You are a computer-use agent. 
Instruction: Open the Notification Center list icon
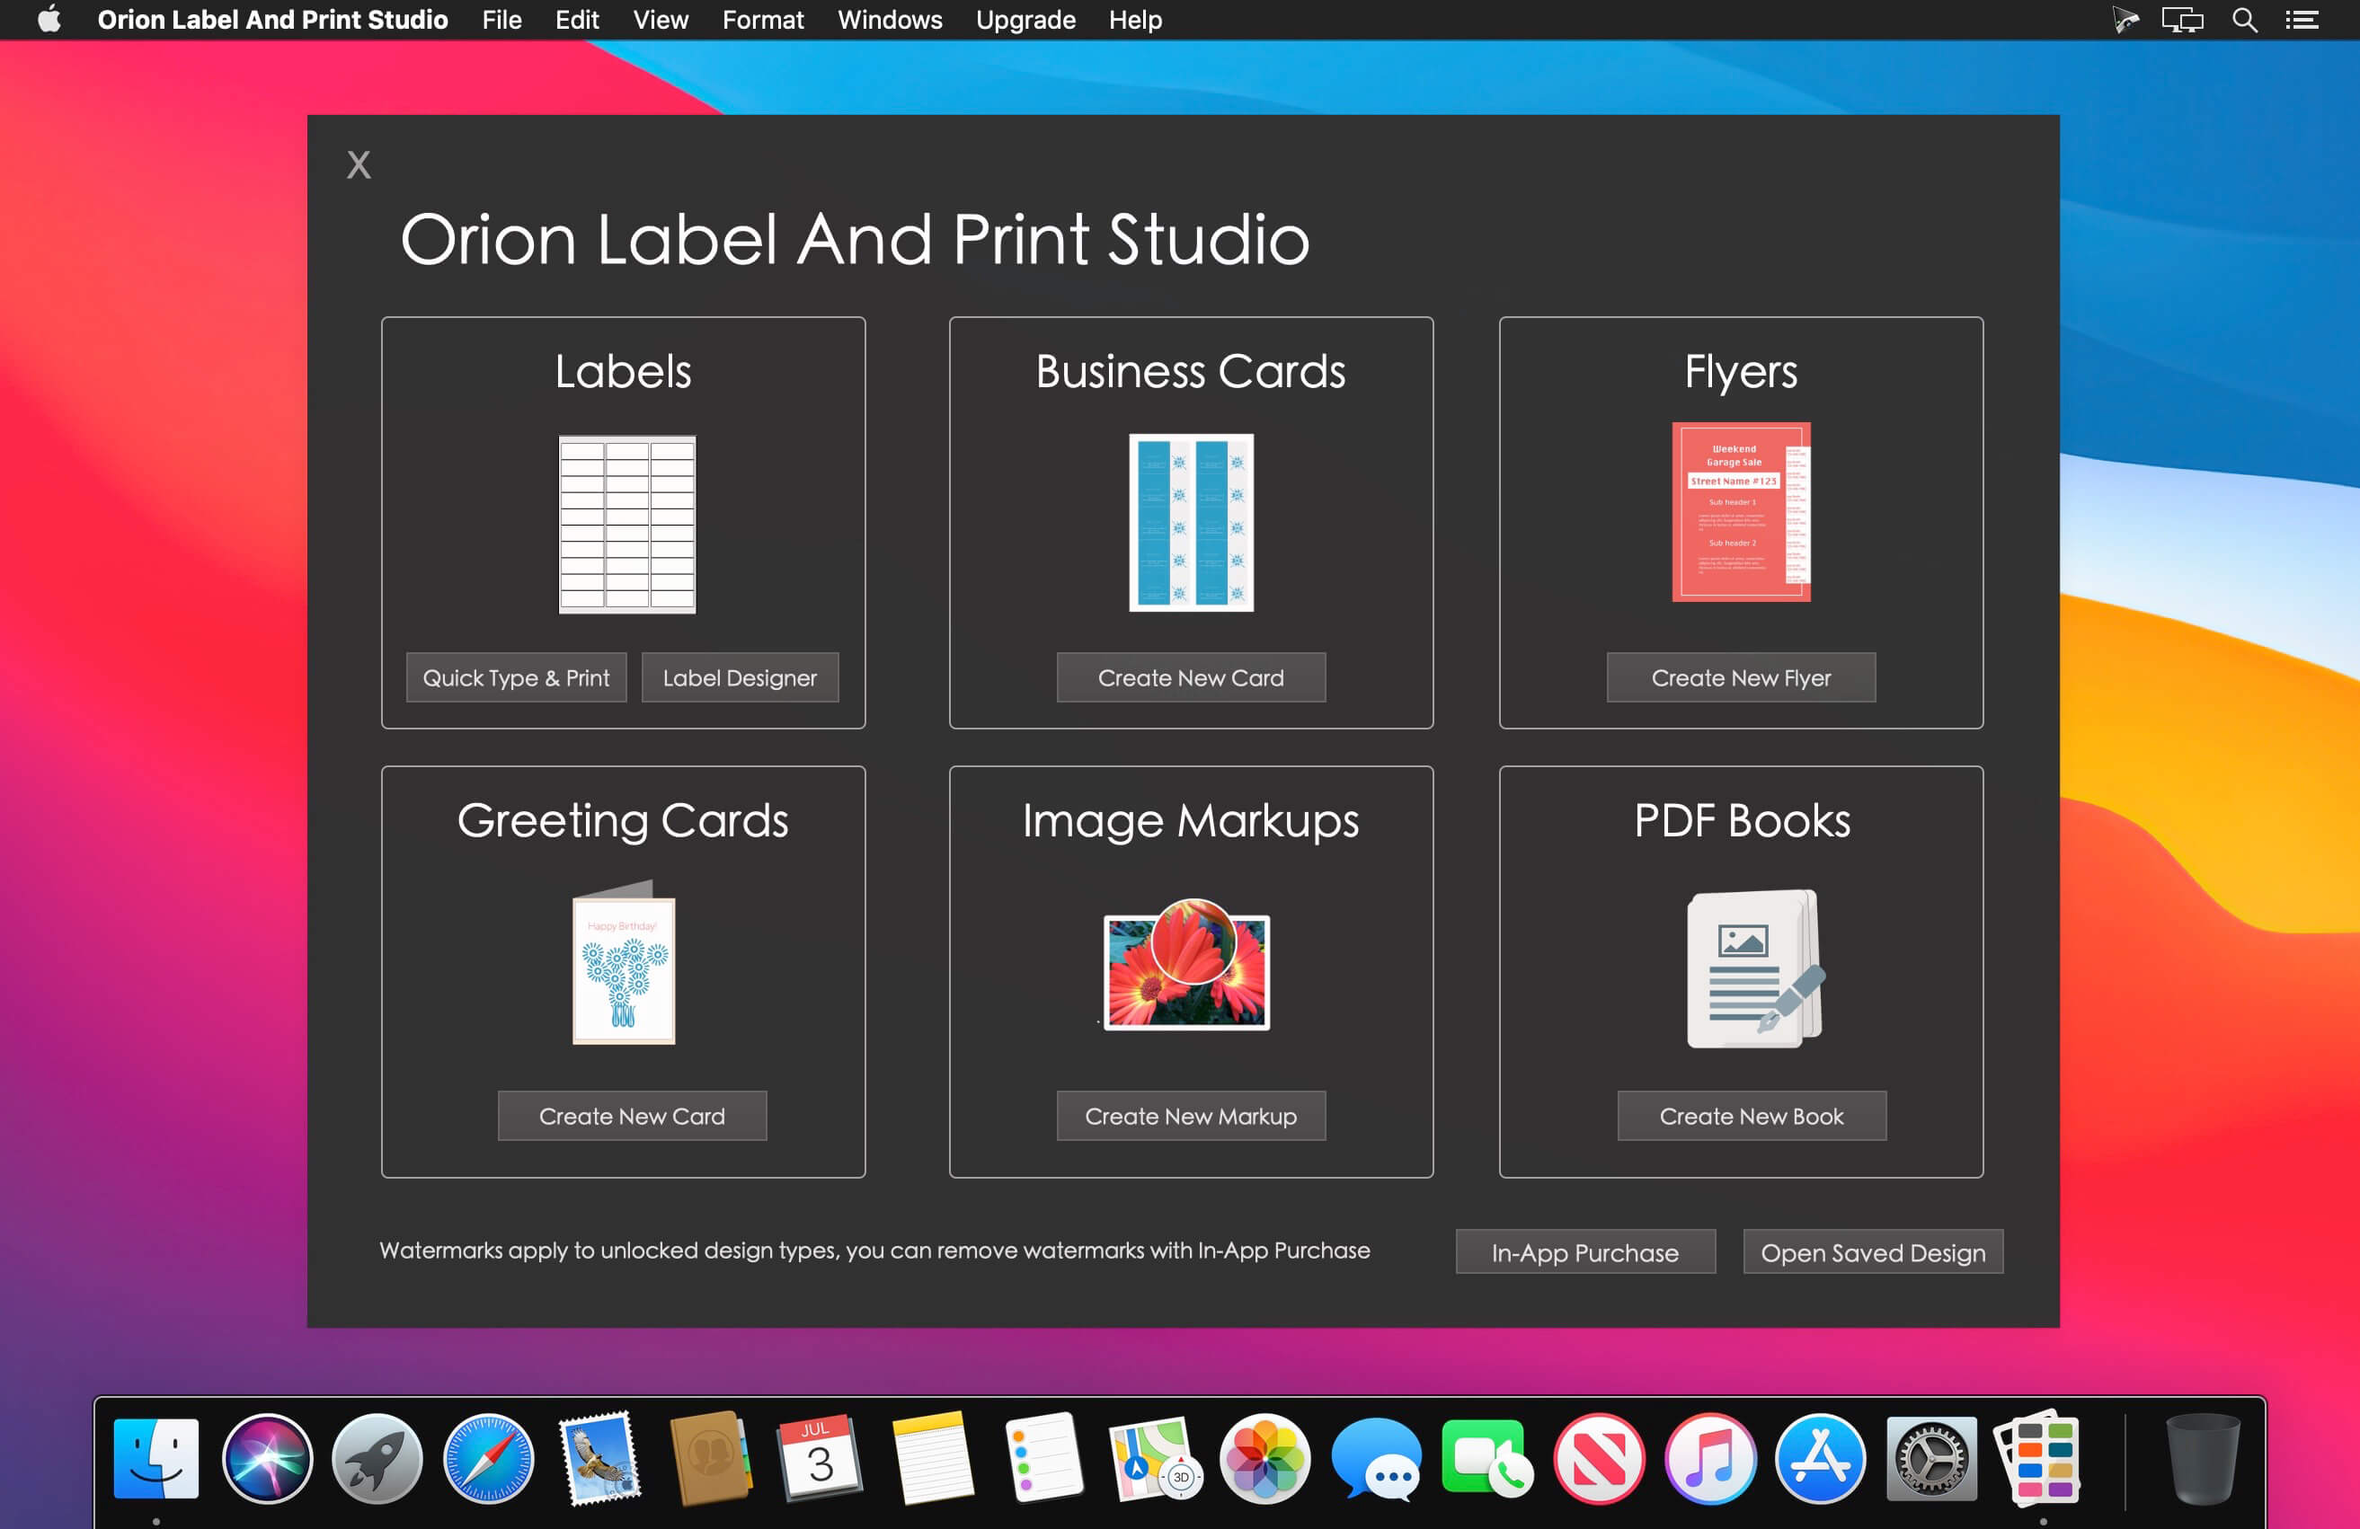tap(2302, 20)
